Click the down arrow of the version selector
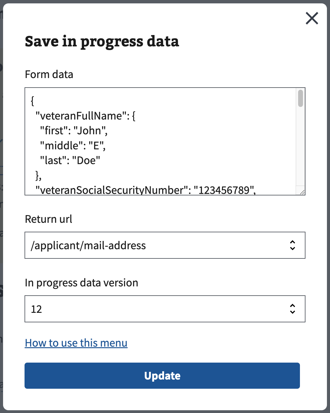This screenshot has width=330, height=413. click(x=293, y=312)
